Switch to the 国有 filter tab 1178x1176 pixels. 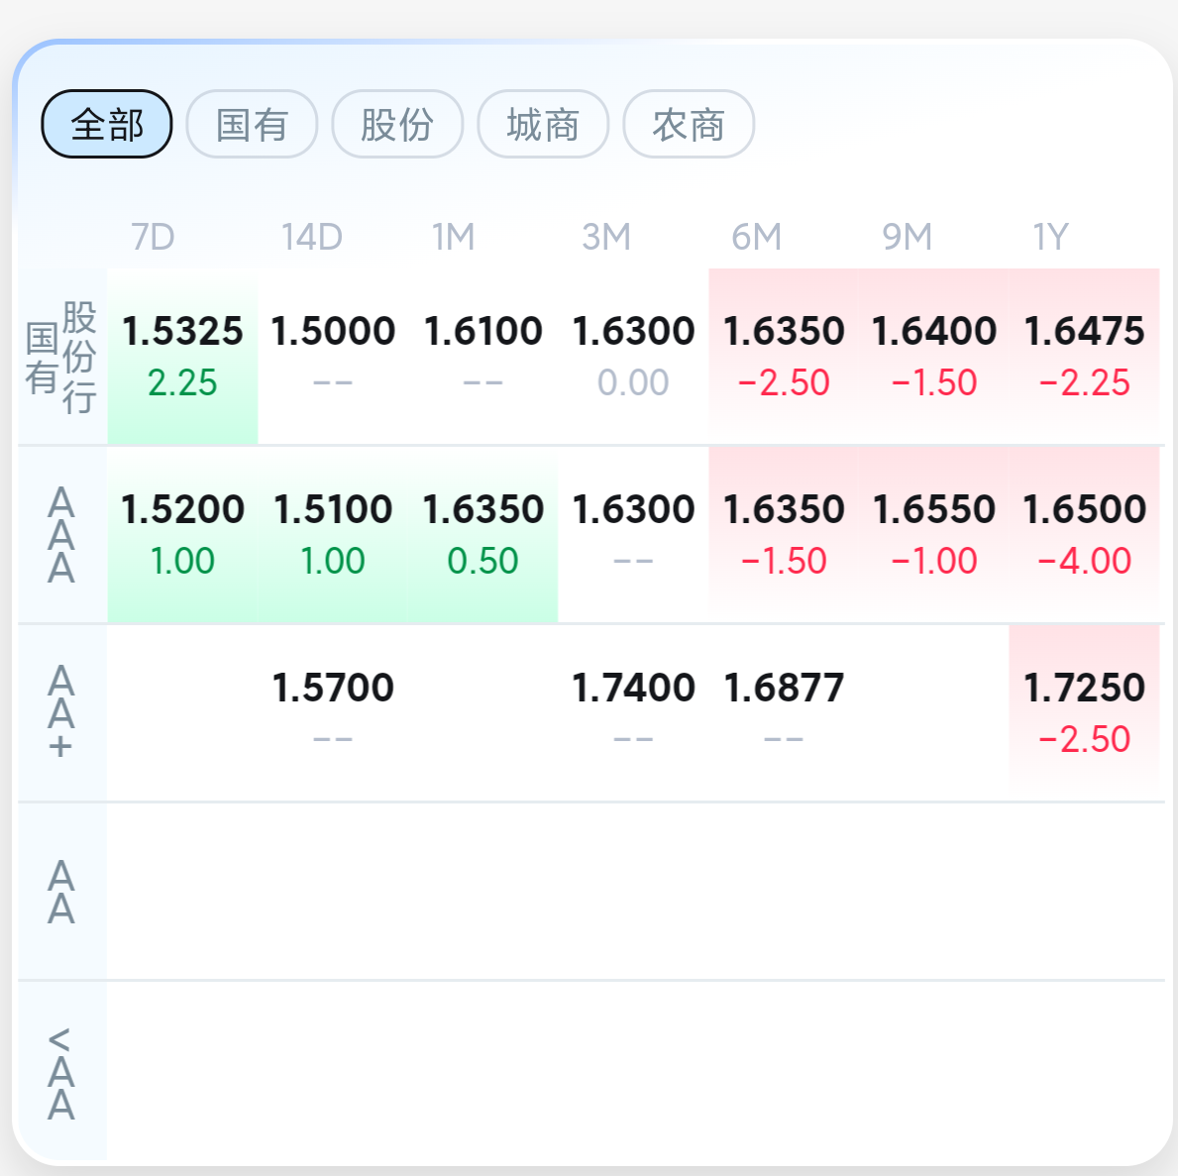pos(252,125)
